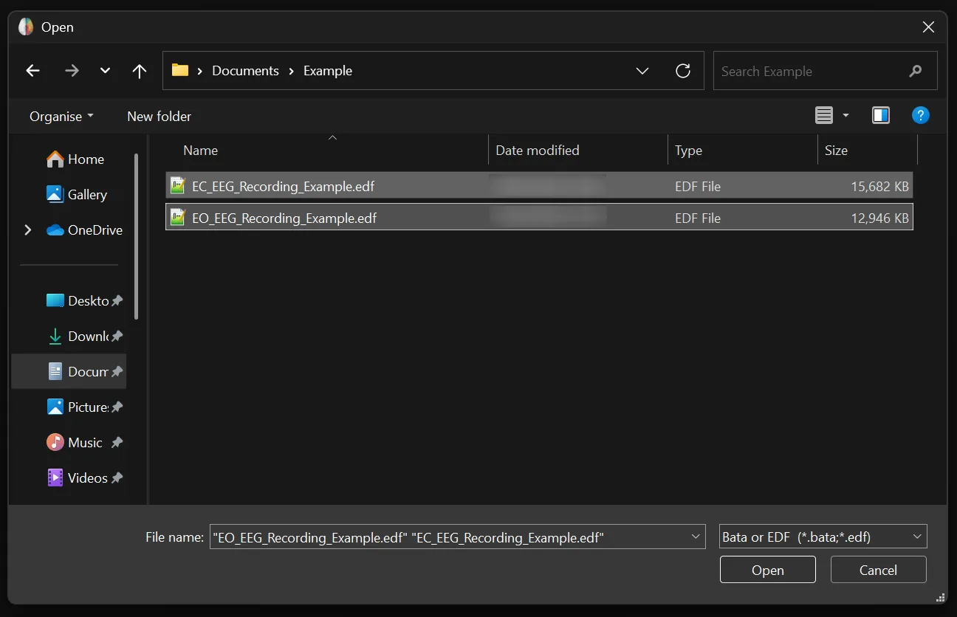
Task: Click the 15,682 KB size cell
Action: point(879,186)
